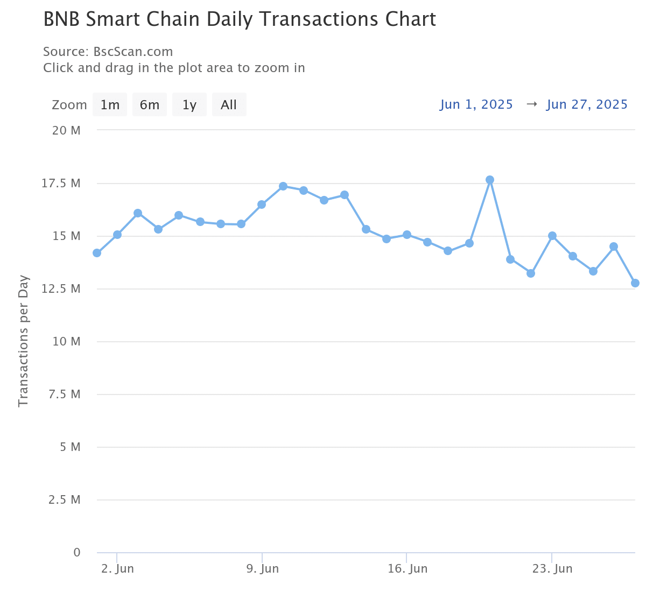Show All time range
646x592 pixels.
click(229, 104)
